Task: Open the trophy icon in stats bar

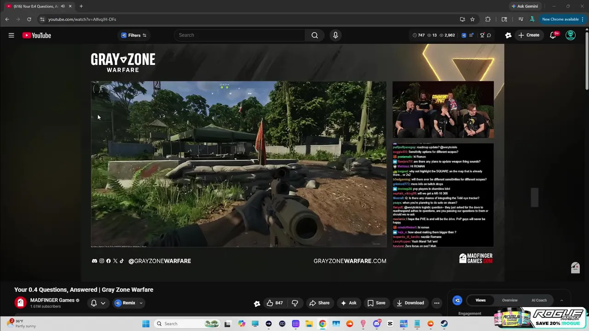Action: click(482, 35)
